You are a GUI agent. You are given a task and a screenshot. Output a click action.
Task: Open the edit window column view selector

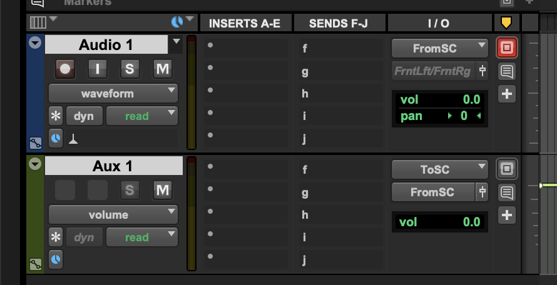(x=38, y=22)
